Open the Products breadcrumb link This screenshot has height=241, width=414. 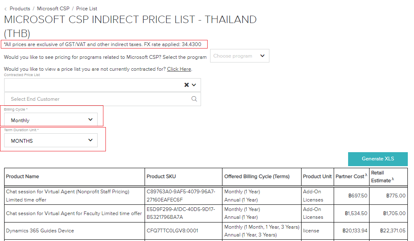[x=20, y=9]
